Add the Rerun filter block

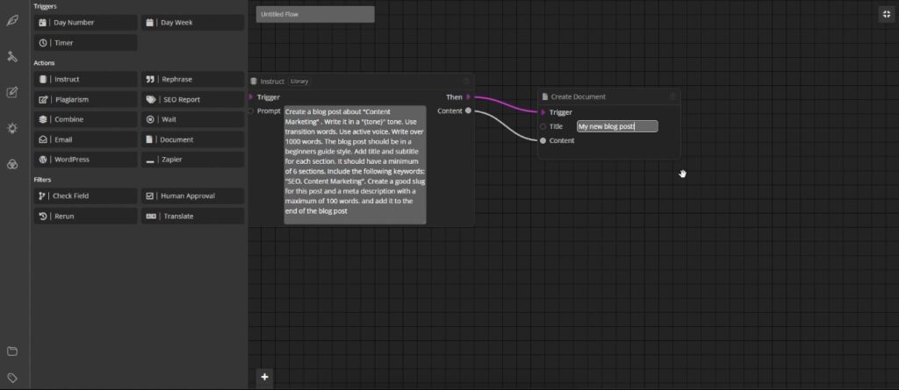(x=85, y=216)
